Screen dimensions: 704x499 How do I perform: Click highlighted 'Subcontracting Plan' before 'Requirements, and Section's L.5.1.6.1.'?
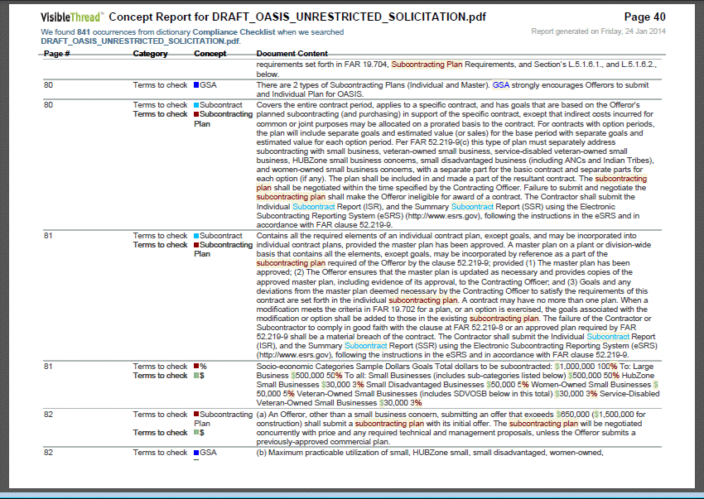(x=427, y=65)
